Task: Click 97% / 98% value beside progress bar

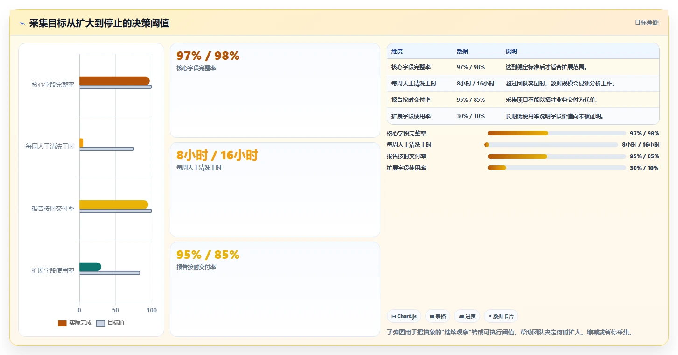Action: 644,133
